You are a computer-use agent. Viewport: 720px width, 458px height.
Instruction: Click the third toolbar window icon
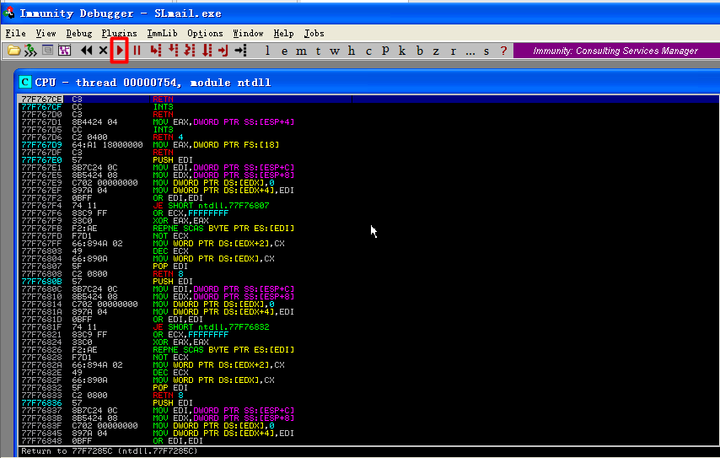pos(47,51)
